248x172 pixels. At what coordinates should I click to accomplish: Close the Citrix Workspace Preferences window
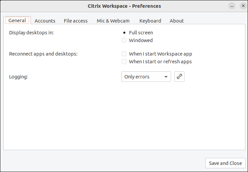pos(243,6)
